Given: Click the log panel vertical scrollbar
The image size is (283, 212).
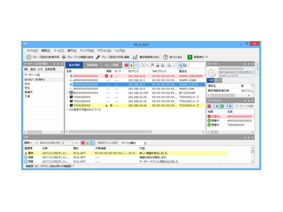Looking at the screenshot, I should 253,156.
